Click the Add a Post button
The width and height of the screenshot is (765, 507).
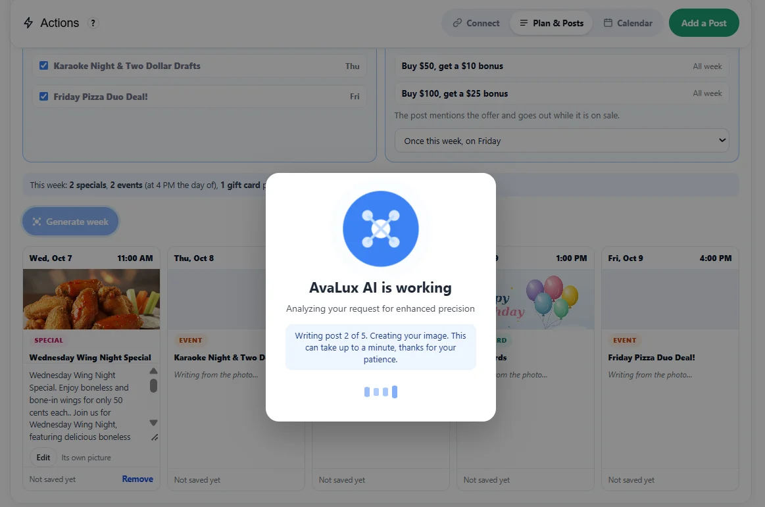click(x=704, y=23)
